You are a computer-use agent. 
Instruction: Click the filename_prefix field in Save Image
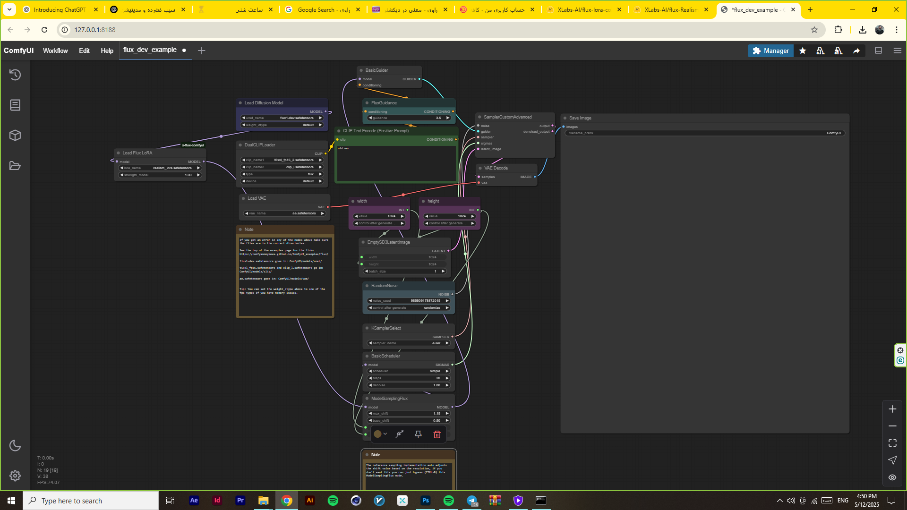click(x=704, y=133)
